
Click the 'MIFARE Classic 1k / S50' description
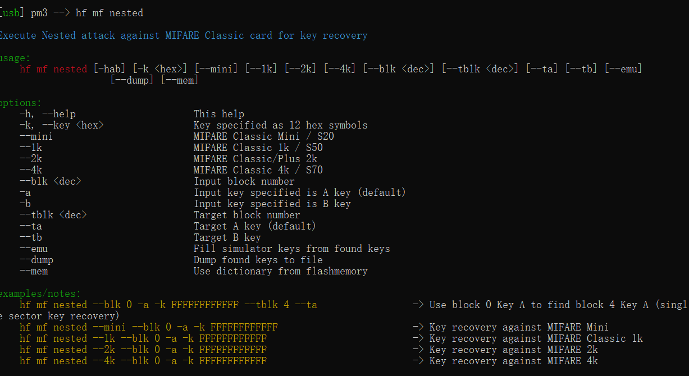tap(258, 148)
